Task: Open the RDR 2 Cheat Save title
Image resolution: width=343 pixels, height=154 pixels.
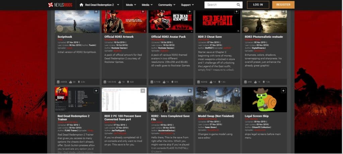Action: (x=210, y=37)
